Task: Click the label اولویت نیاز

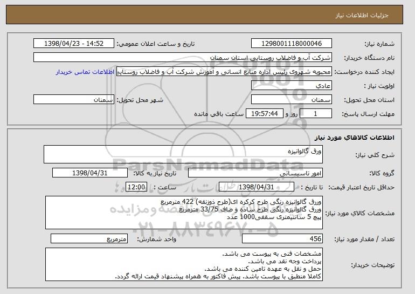Action: [x=379, y=86]
